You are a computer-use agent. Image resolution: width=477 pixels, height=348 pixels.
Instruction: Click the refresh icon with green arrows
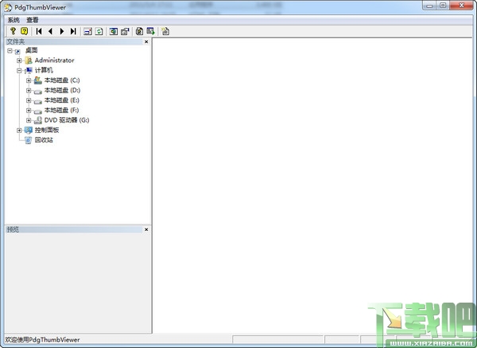(99, 31)
